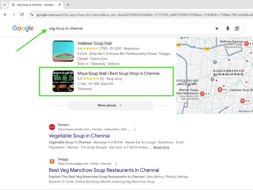Open Maya Soup Stall thumbnail image
This screenshot has width=253, height=190.
(x=63, y=81)
